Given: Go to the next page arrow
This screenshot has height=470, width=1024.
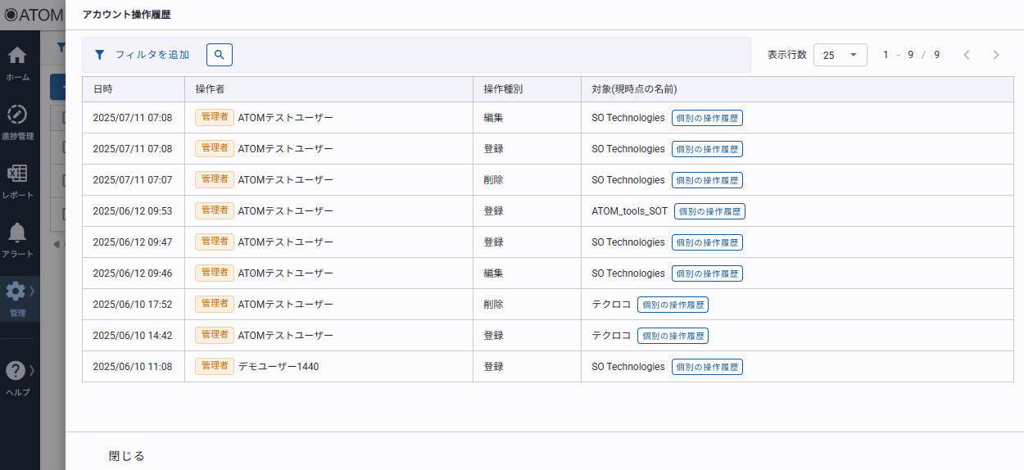Looking at the screenshot, I should [996, 55].
